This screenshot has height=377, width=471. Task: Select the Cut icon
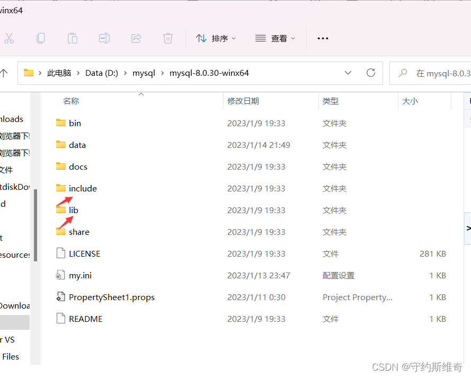click(9, 38)
